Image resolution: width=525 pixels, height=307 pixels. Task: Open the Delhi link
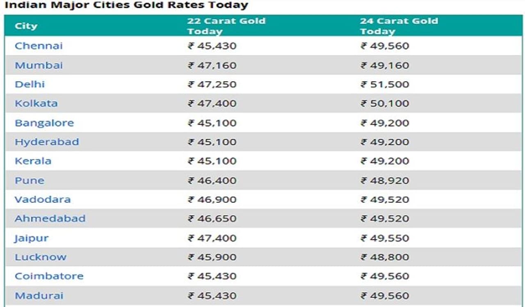(x=30, y=84)
